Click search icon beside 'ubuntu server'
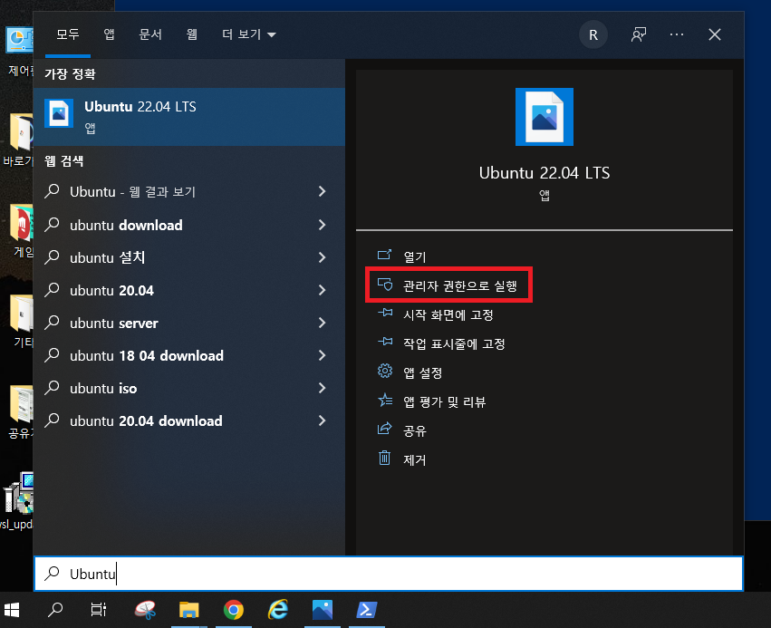Image resolution: width=771 pixels, height=628 pixels. click(x=52, y=323)
